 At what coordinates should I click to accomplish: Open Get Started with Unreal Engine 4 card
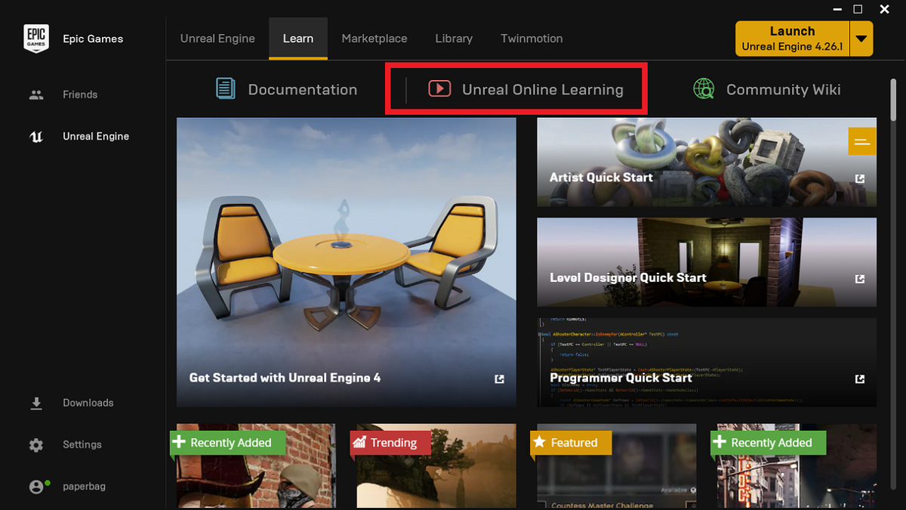tap(347, 262)
